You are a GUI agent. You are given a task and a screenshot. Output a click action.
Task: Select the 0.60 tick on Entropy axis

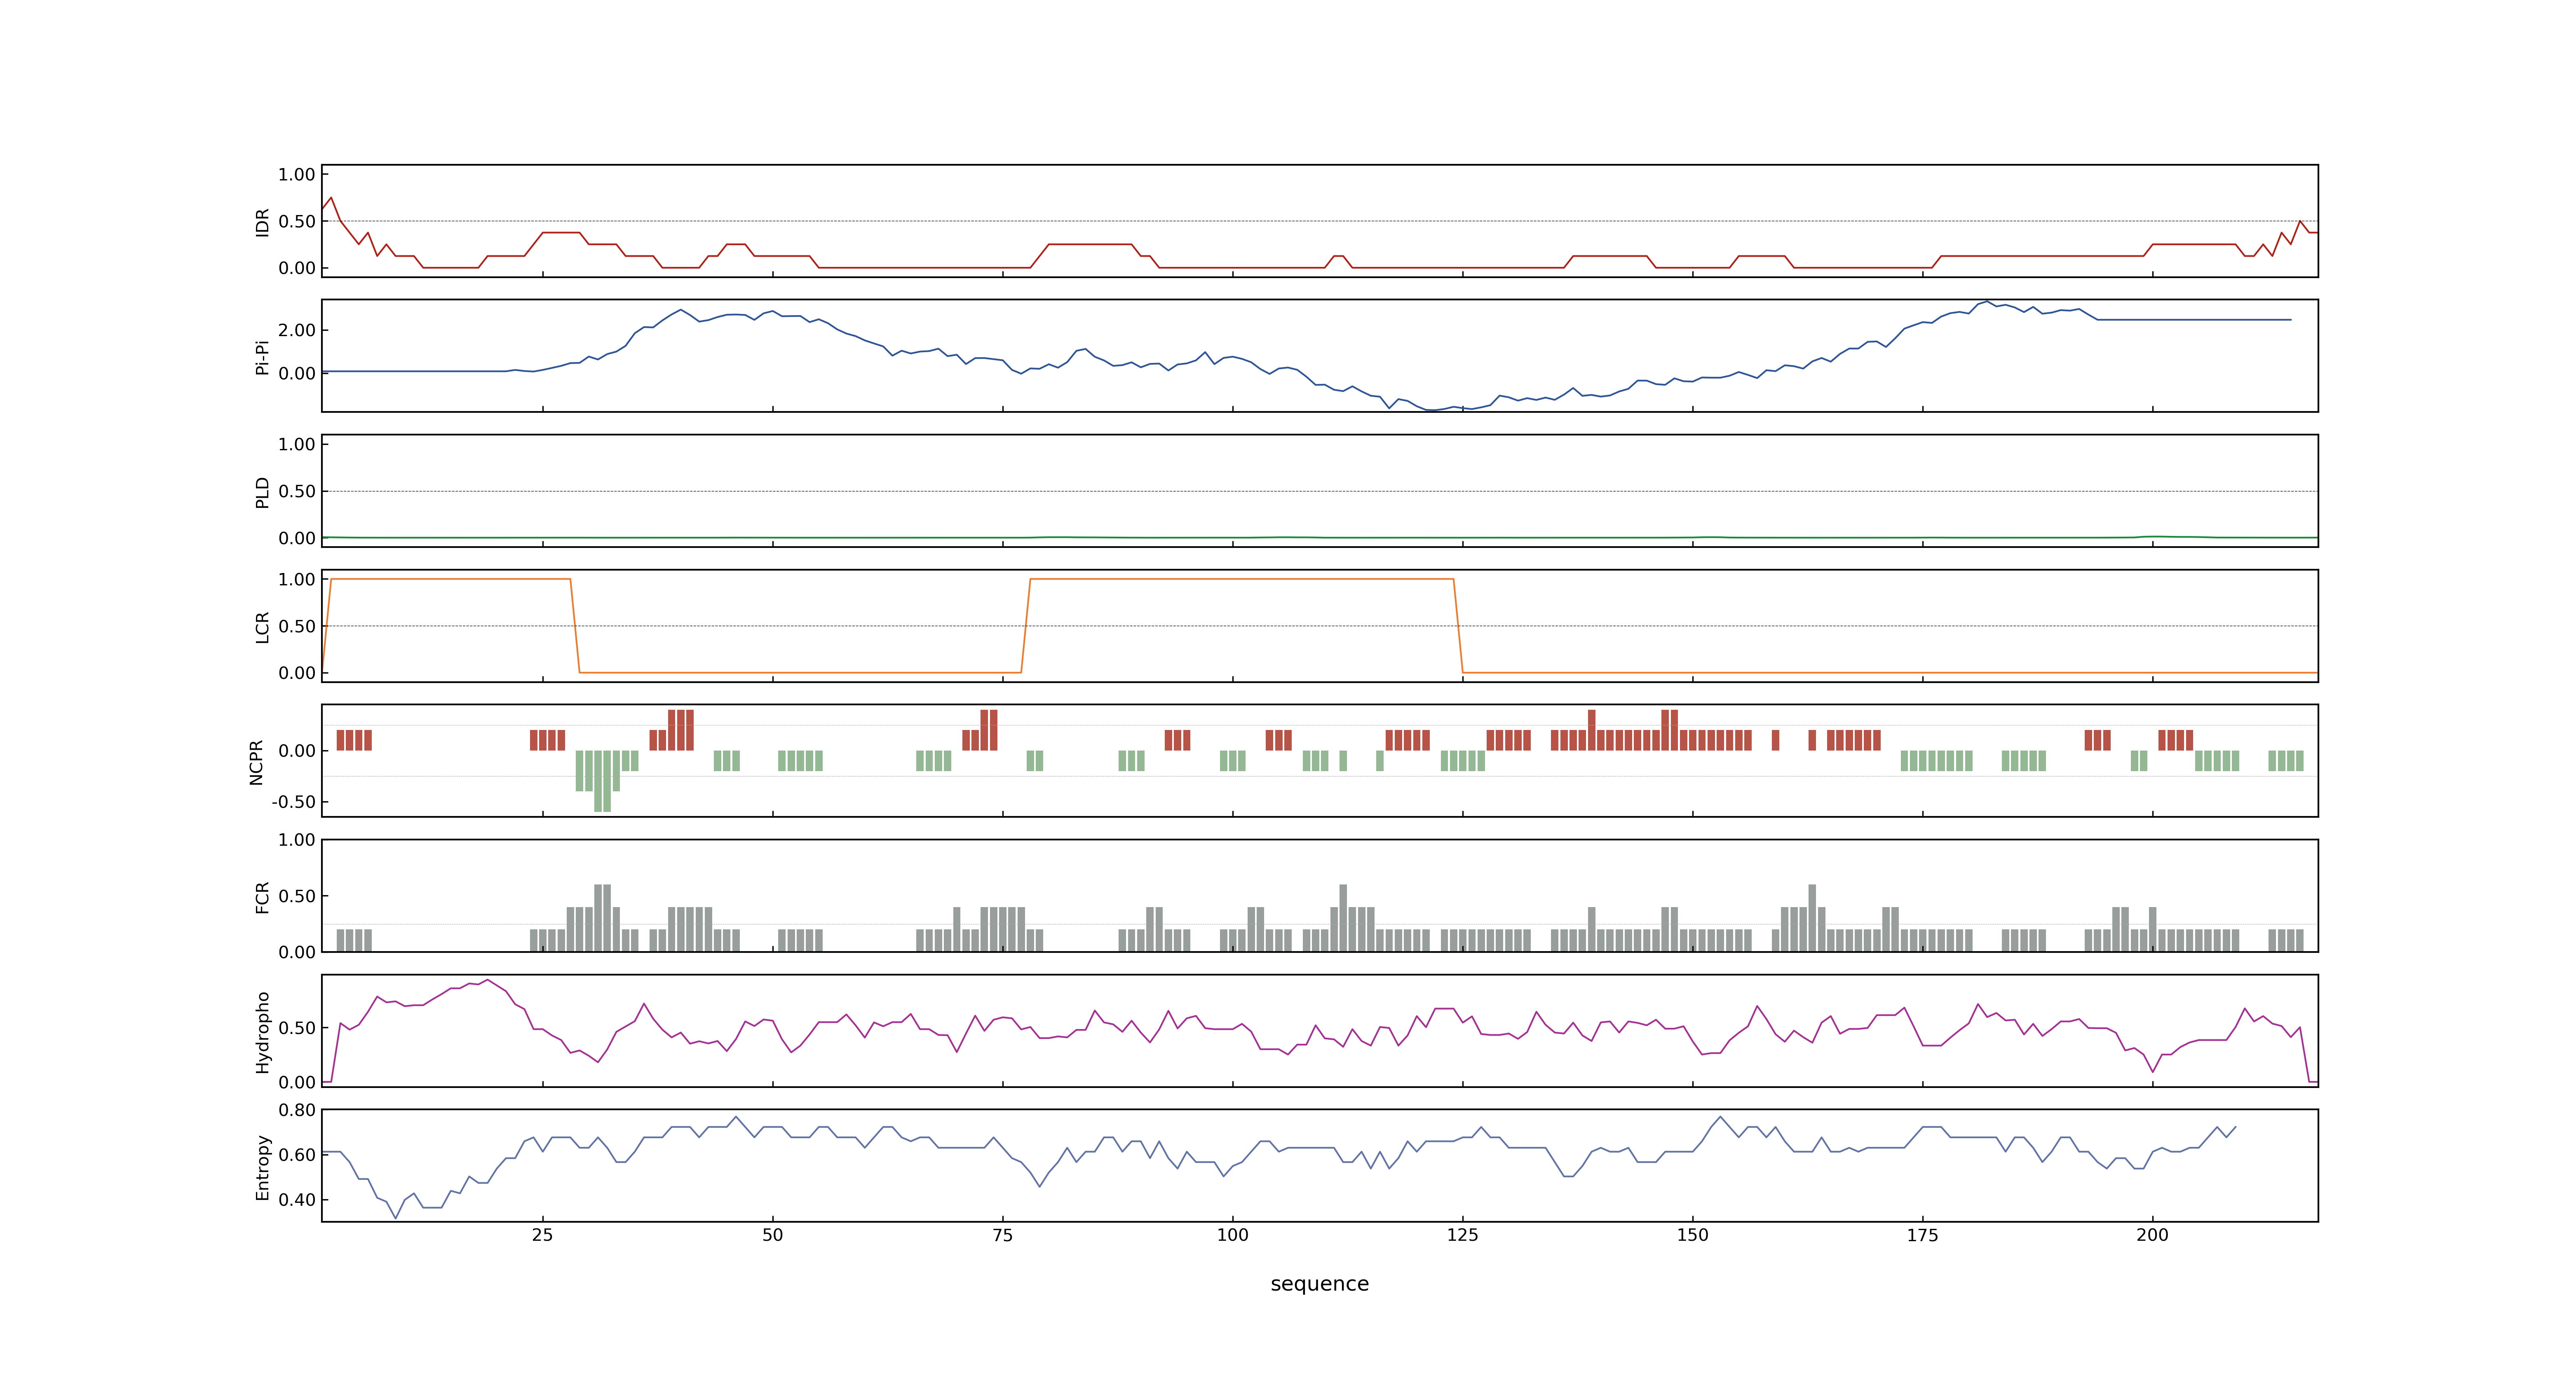coord(297,1155)
